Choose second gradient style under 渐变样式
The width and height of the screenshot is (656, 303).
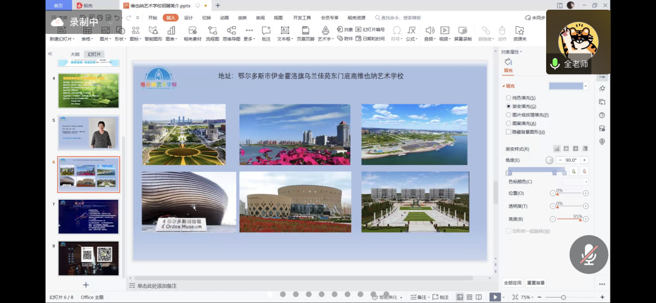point(566,149)
